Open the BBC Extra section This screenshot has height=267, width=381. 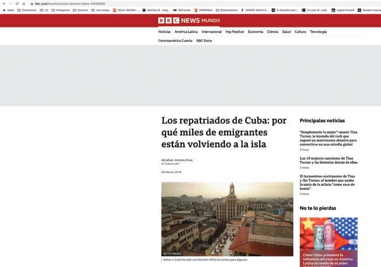pyautogui.click(x=204, y=41)
